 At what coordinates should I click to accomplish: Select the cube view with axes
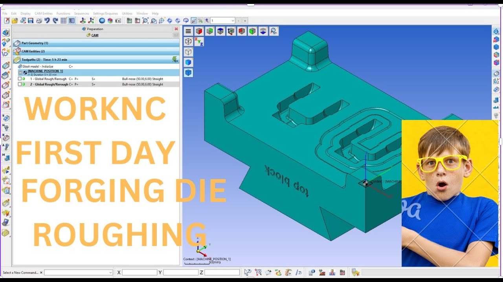click(x=231, y=31)
